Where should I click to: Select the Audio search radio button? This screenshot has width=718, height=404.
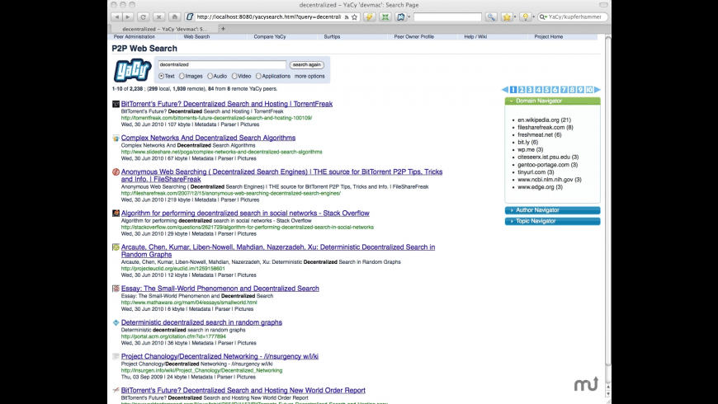tap(210, 76)
